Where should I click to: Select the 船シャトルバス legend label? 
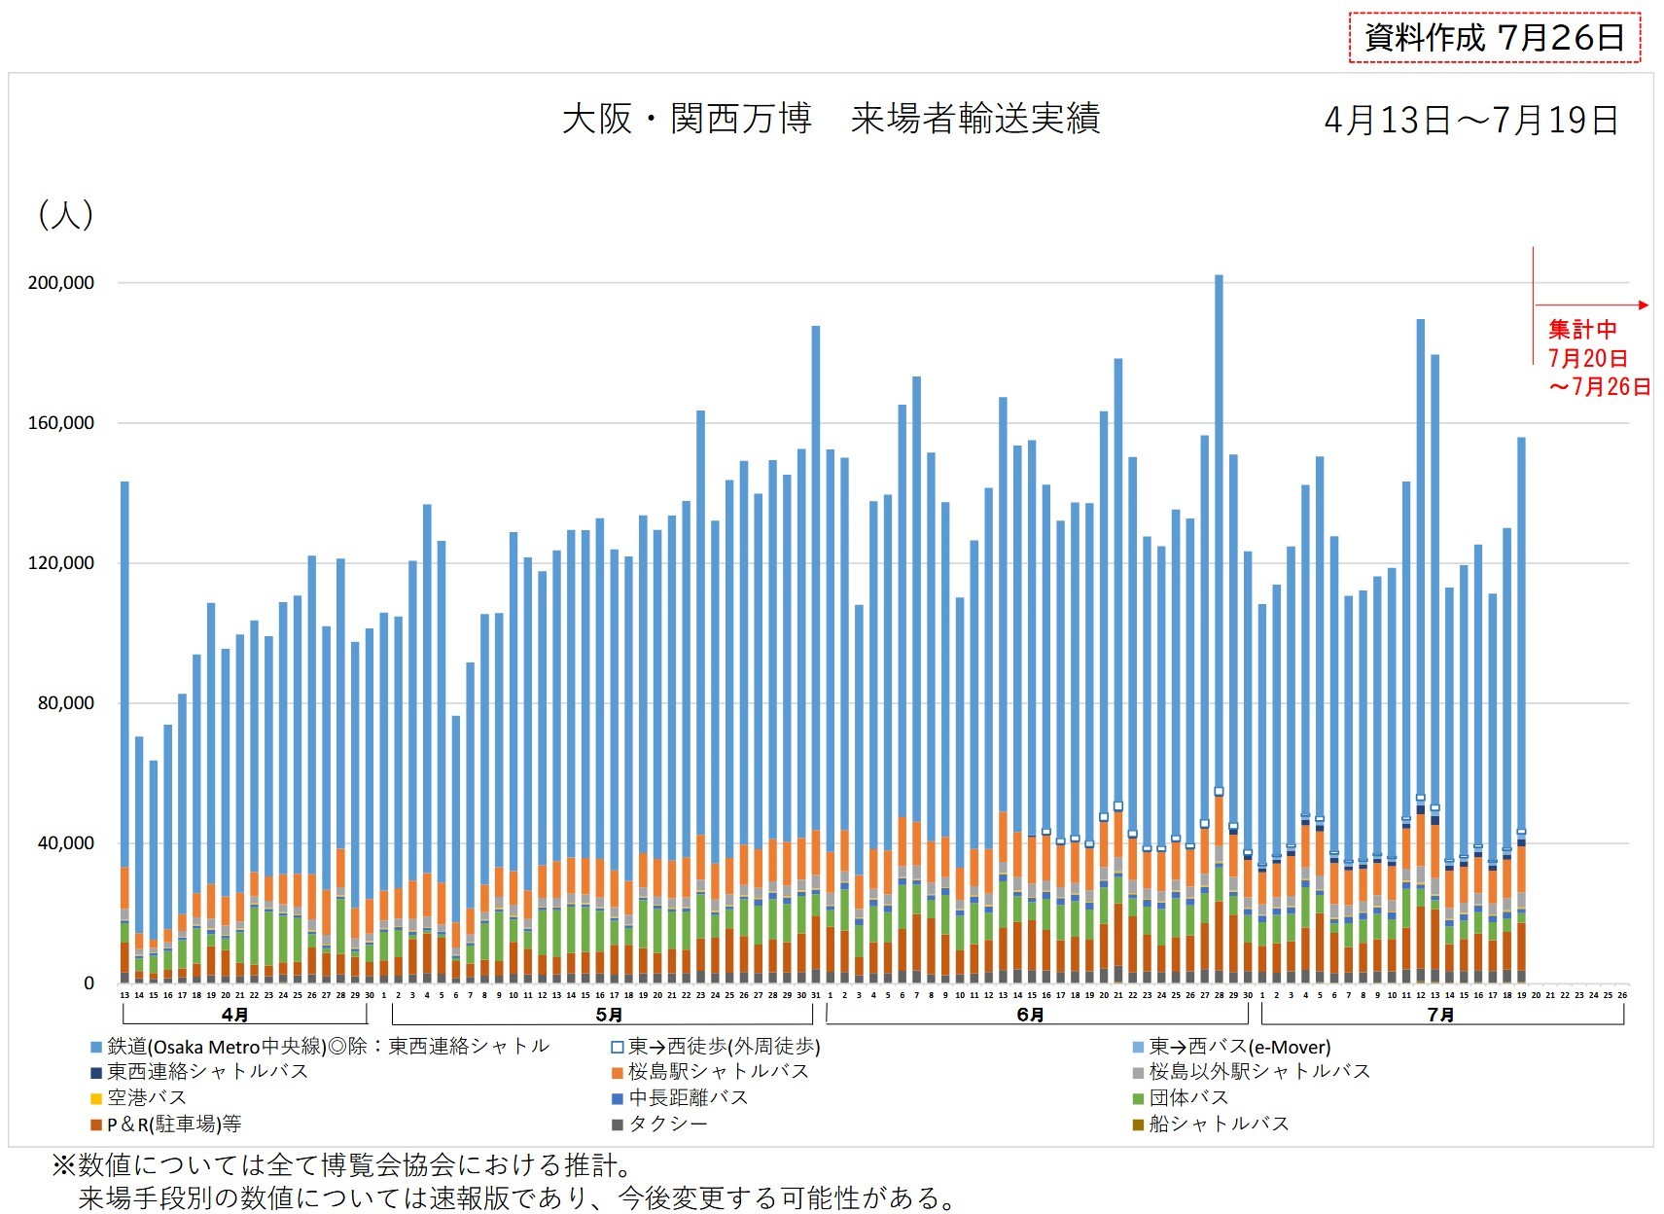[x=1219, y=1125]
